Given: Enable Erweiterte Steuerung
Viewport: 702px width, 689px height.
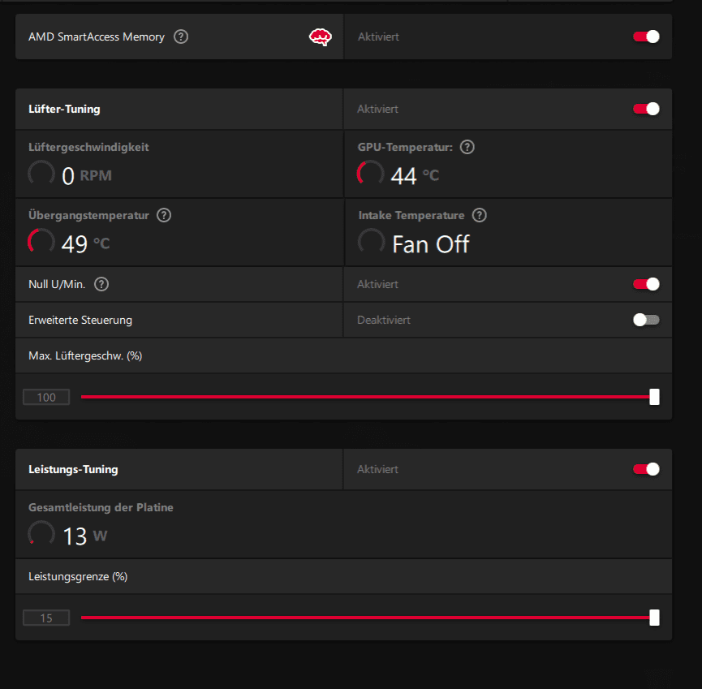Looking at the screenshot, I should click(646, 320).
